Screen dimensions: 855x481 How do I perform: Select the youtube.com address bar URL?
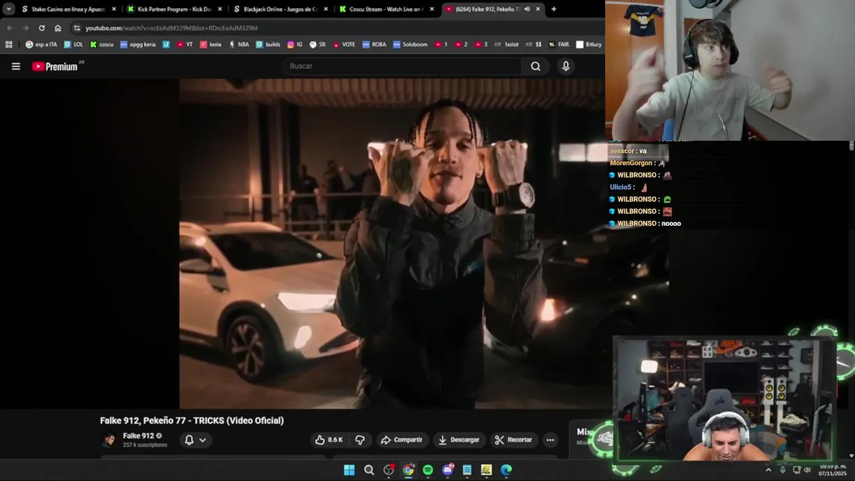coord(172,28)
